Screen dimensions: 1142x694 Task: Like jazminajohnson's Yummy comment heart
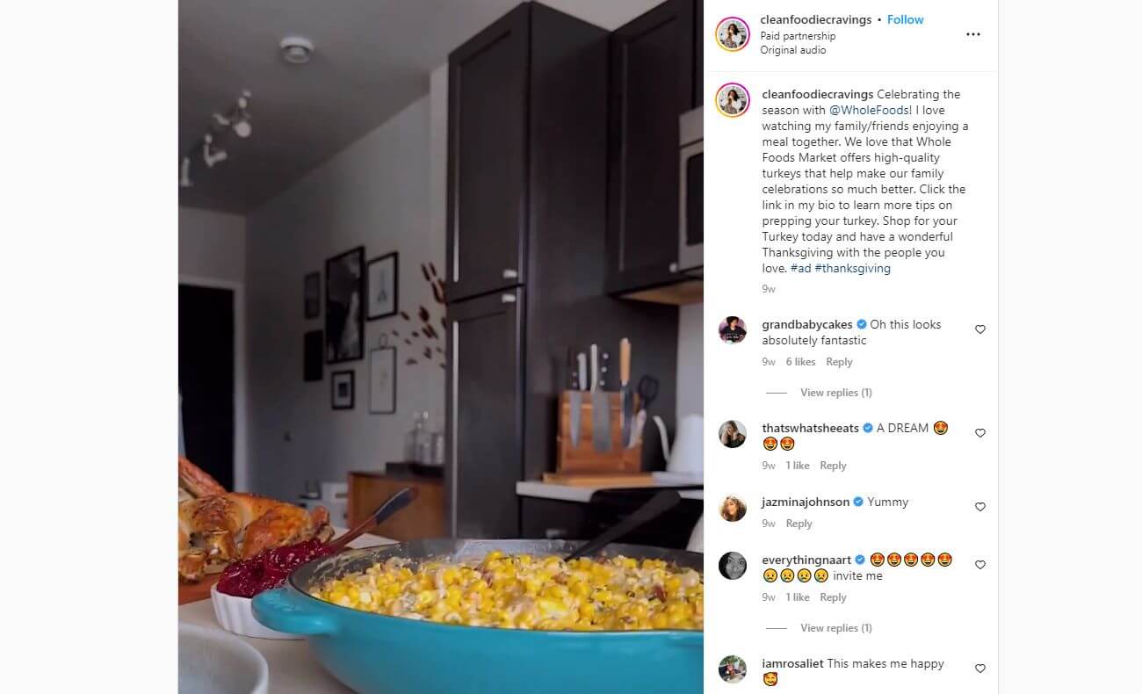click(x=980, y=507)
